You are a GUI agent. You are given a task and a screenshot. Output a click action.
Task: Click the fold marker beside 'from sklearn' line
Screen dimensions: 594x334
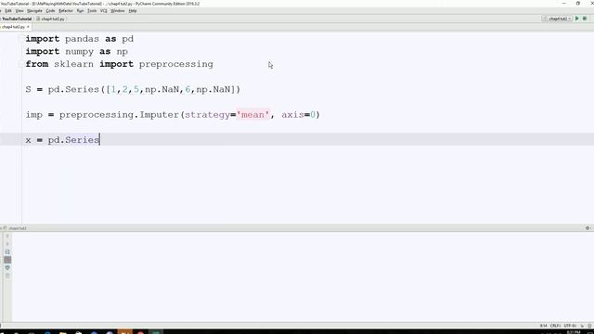[20, 64]
